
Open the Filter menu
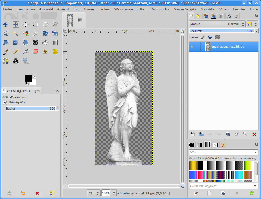(x=142, y=9)
